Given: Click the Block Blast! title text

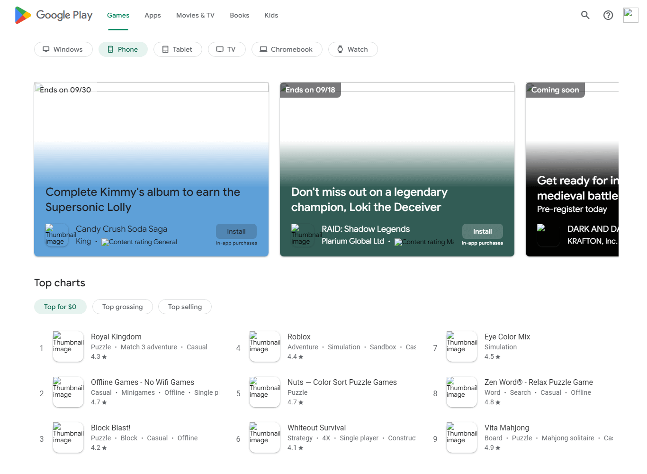Looking at the screenshot, I should tap(110, 428).
